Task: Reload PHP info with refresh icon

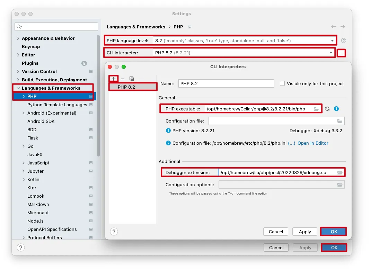Action: (327, 109)
